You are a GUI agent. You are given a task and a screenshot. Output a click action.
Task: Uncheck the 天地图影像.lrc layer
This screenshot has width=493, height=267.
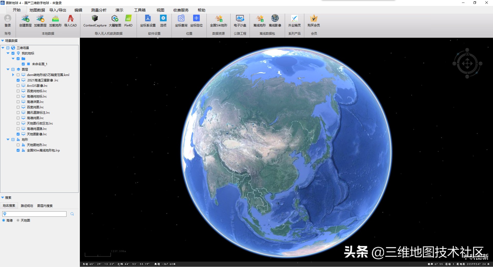point(18,134)
